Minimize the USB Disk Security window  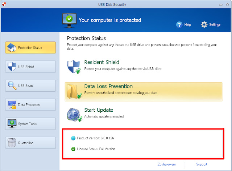click(x=221, y=5)
